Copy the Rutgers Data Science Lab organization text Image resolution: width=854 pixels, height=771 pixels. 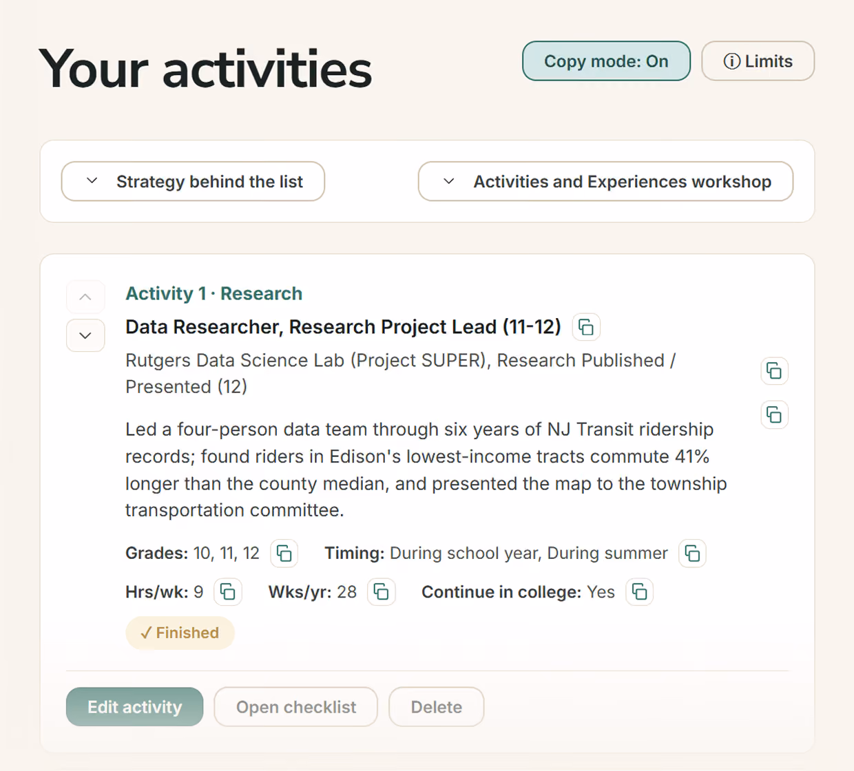click(774, 371)
